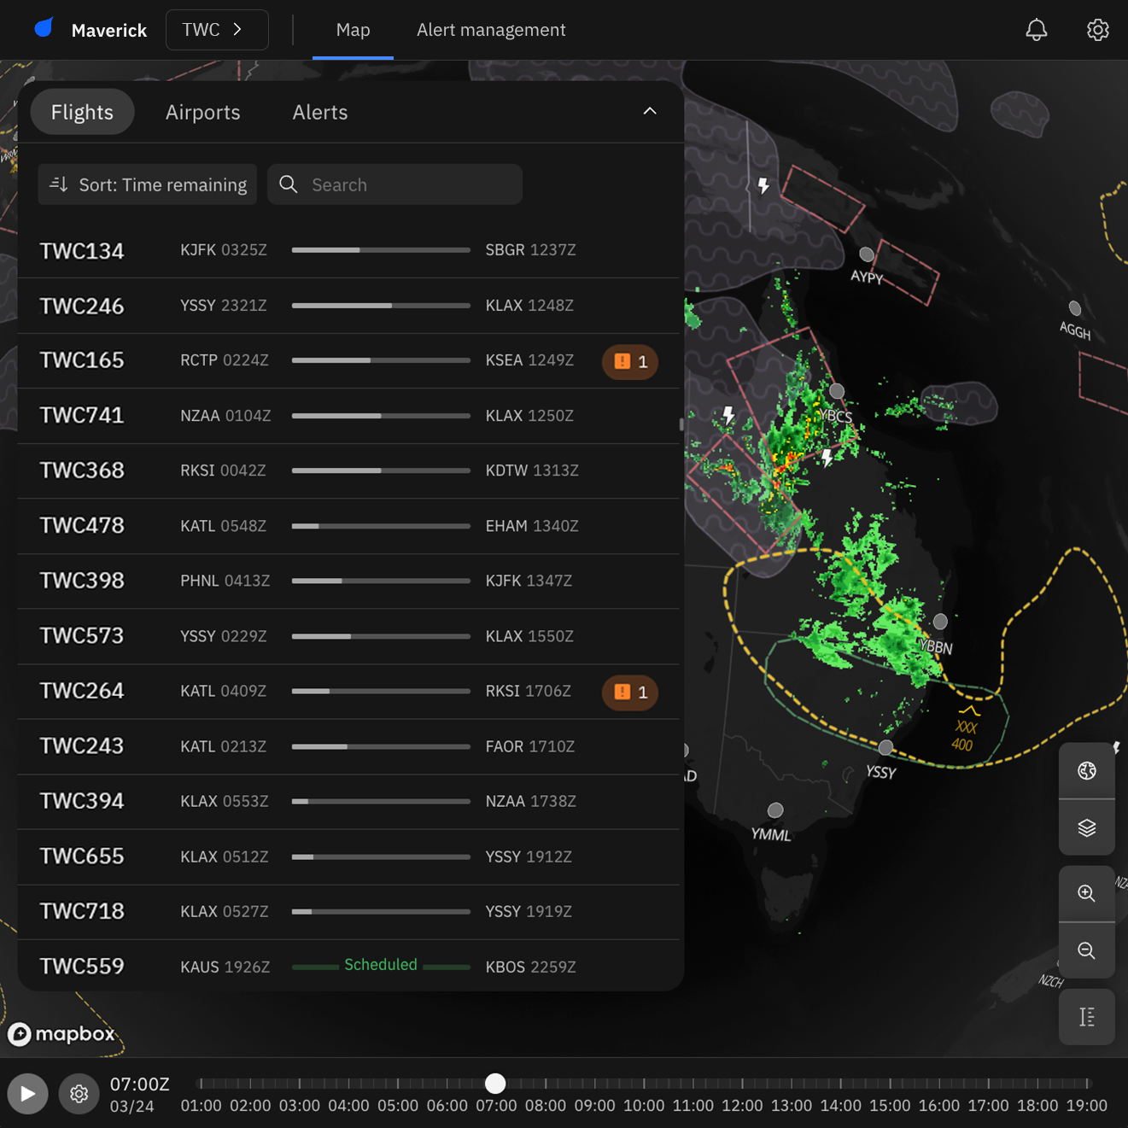Open flight TWC741 row

[348, 416]
